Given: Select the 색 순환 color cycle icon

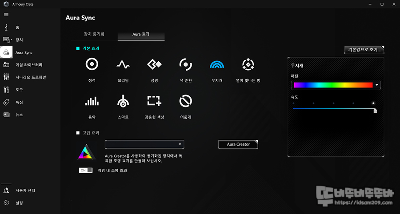Looking at the screenshot, I should pos(185,64).
